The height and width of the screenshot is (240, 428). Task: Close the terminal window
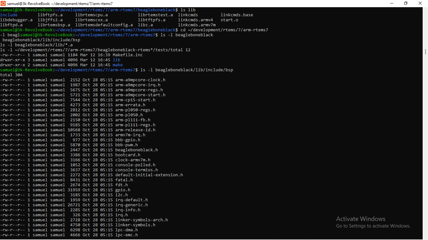pyautogui.click(x=420, y=3)
